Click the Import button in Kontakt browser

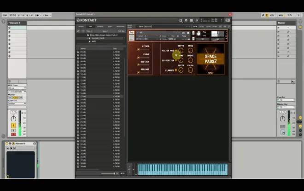(x=105, y=31)
